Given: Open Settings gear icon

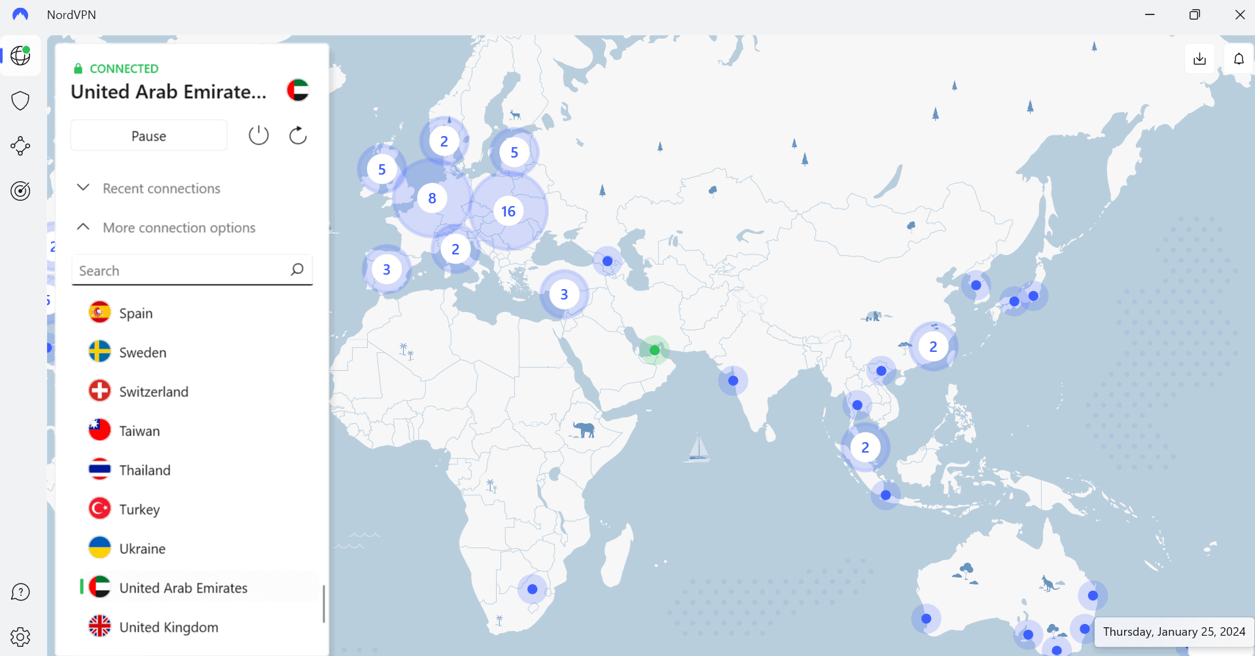Looking at the screenshot, I should [x=20, y=636].
